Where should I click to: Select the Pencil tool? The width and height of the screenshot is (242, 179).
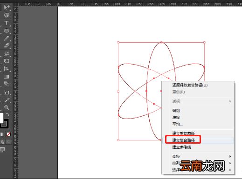[7, 38]
